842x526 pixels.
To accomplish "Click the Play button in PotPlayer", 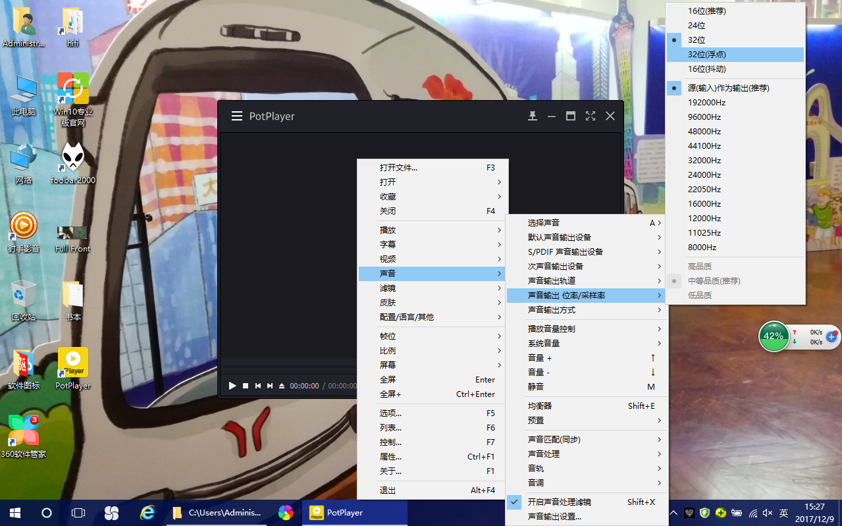I will pos(232,386).
